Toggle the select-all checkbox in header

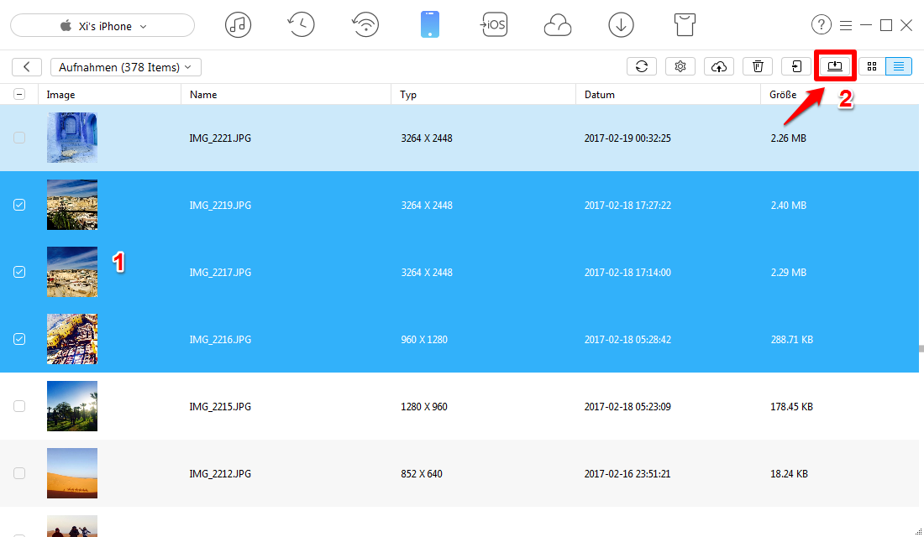pos(19,94)
